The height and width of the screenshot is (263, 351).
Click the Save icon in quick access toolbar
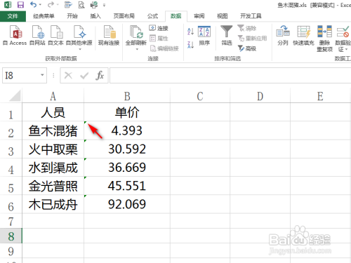click(20, 5)
